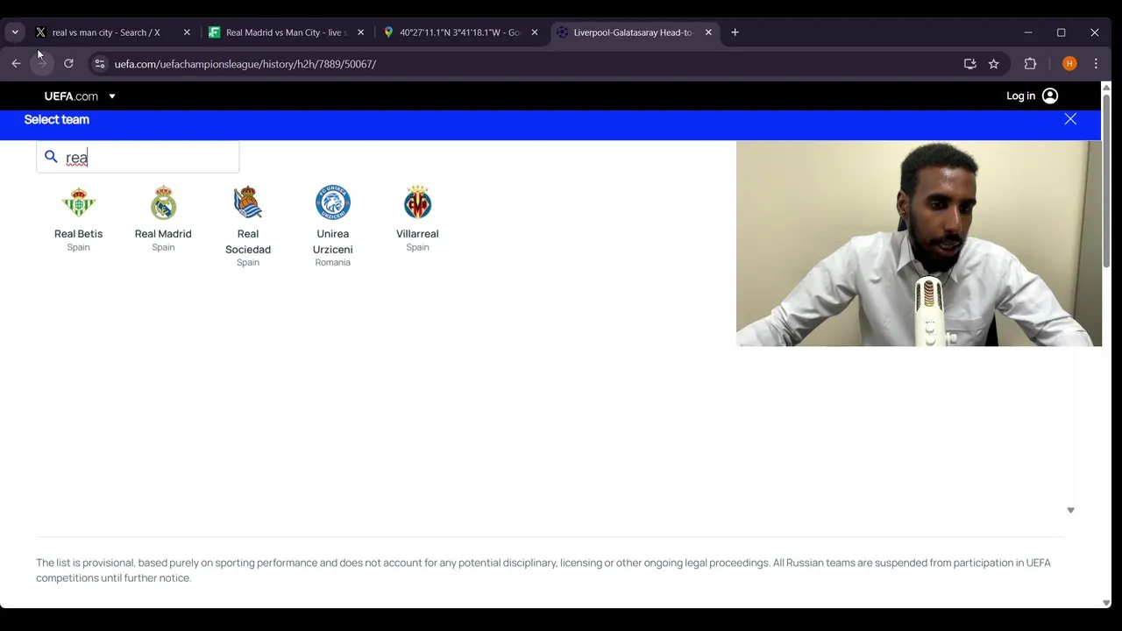The width and height of the screenshot is (1122, 631).
Task: Minimize the browser window
Action: point(1027,32)
